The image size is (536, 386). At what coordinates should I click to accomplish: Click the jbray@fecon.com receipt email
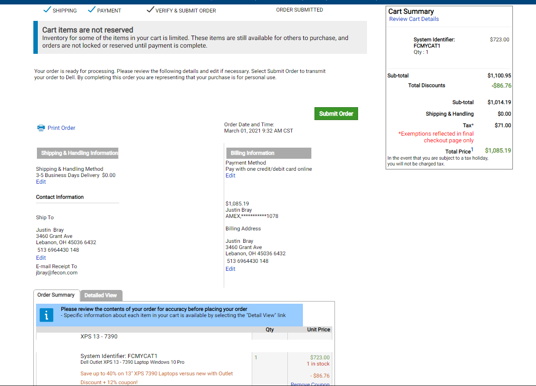(x=56, y=273)
